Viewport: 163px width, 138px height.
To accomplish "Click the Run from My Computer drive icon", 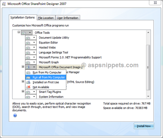I will (x=29, y=72).
